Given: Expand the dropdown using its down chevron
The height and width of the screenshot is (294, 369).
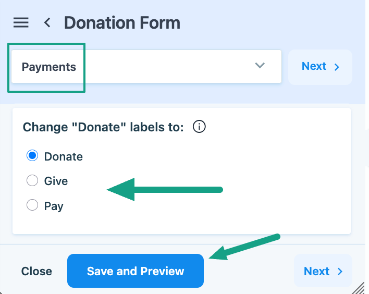Looking at the screenshot, I should [260, 66].
